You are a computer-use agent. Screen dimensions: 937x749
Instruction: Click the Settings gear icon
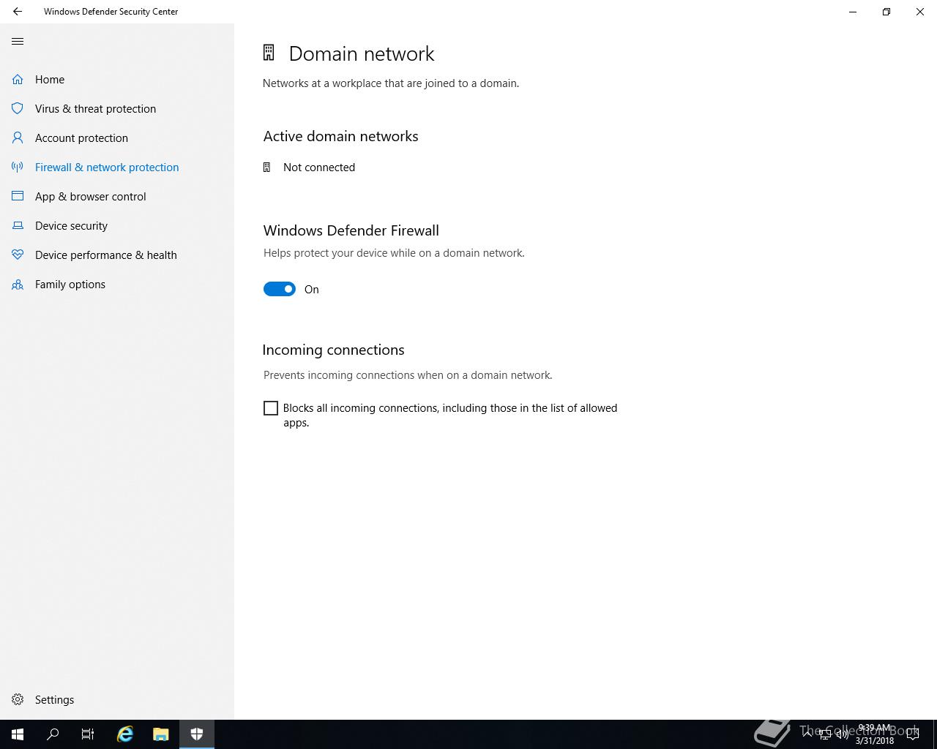pos(18,699)
